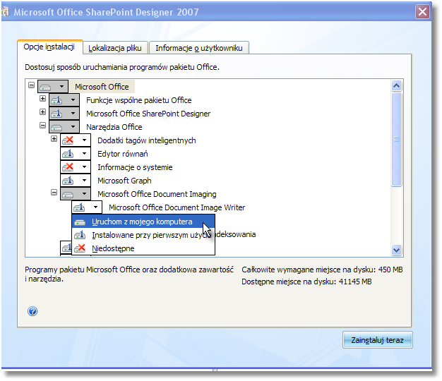Click text Dostępne miejsce na dysku: 41145 MB
The image size is (442, 381).
(306, 282)
